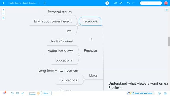Start presentation mode monitor icon
170x96 pixels.
18,93
